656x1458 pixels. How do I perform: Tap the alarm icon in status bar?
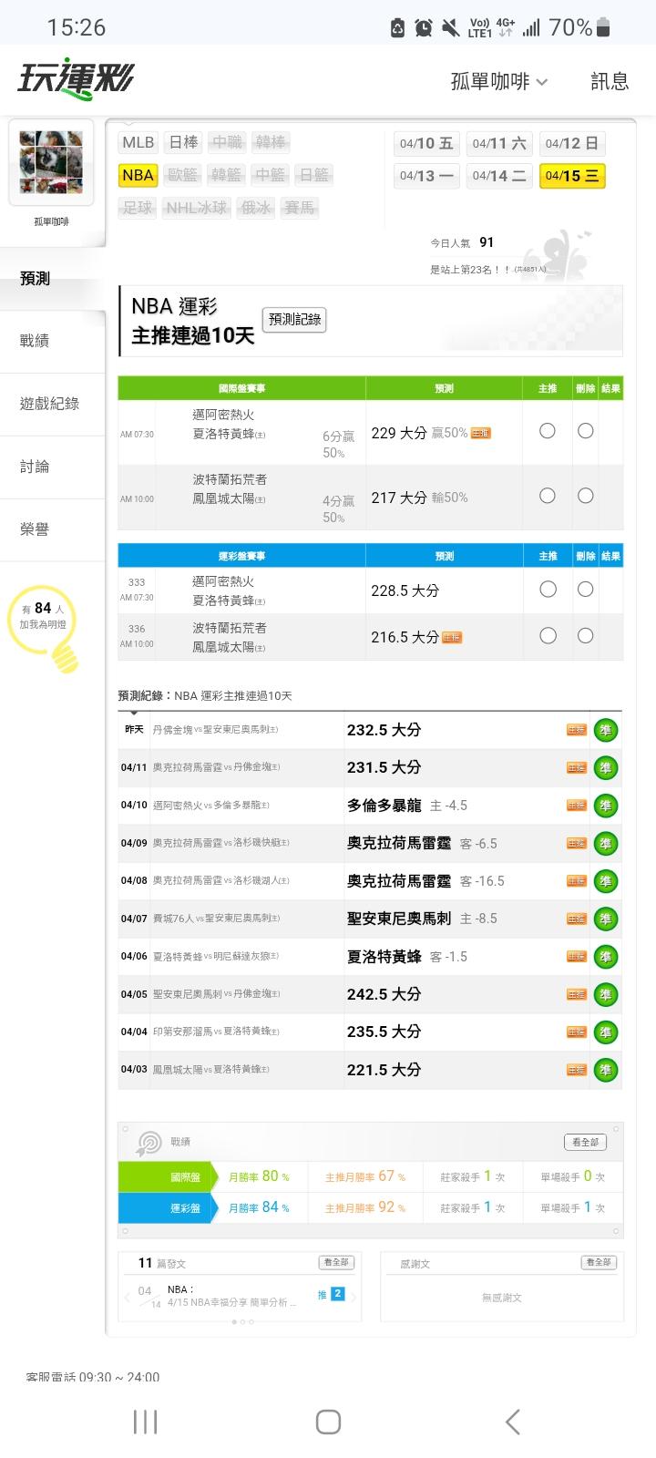424,28
